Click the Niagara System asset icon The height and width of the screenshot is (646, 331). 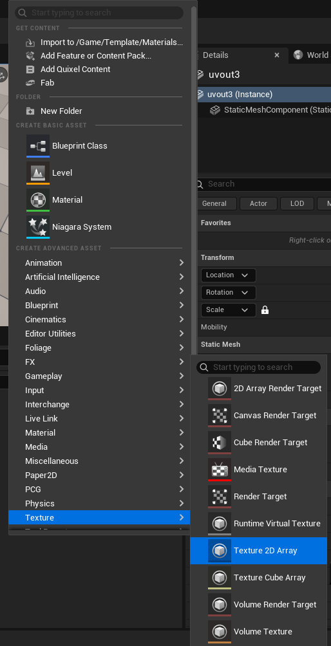point(38,227)
